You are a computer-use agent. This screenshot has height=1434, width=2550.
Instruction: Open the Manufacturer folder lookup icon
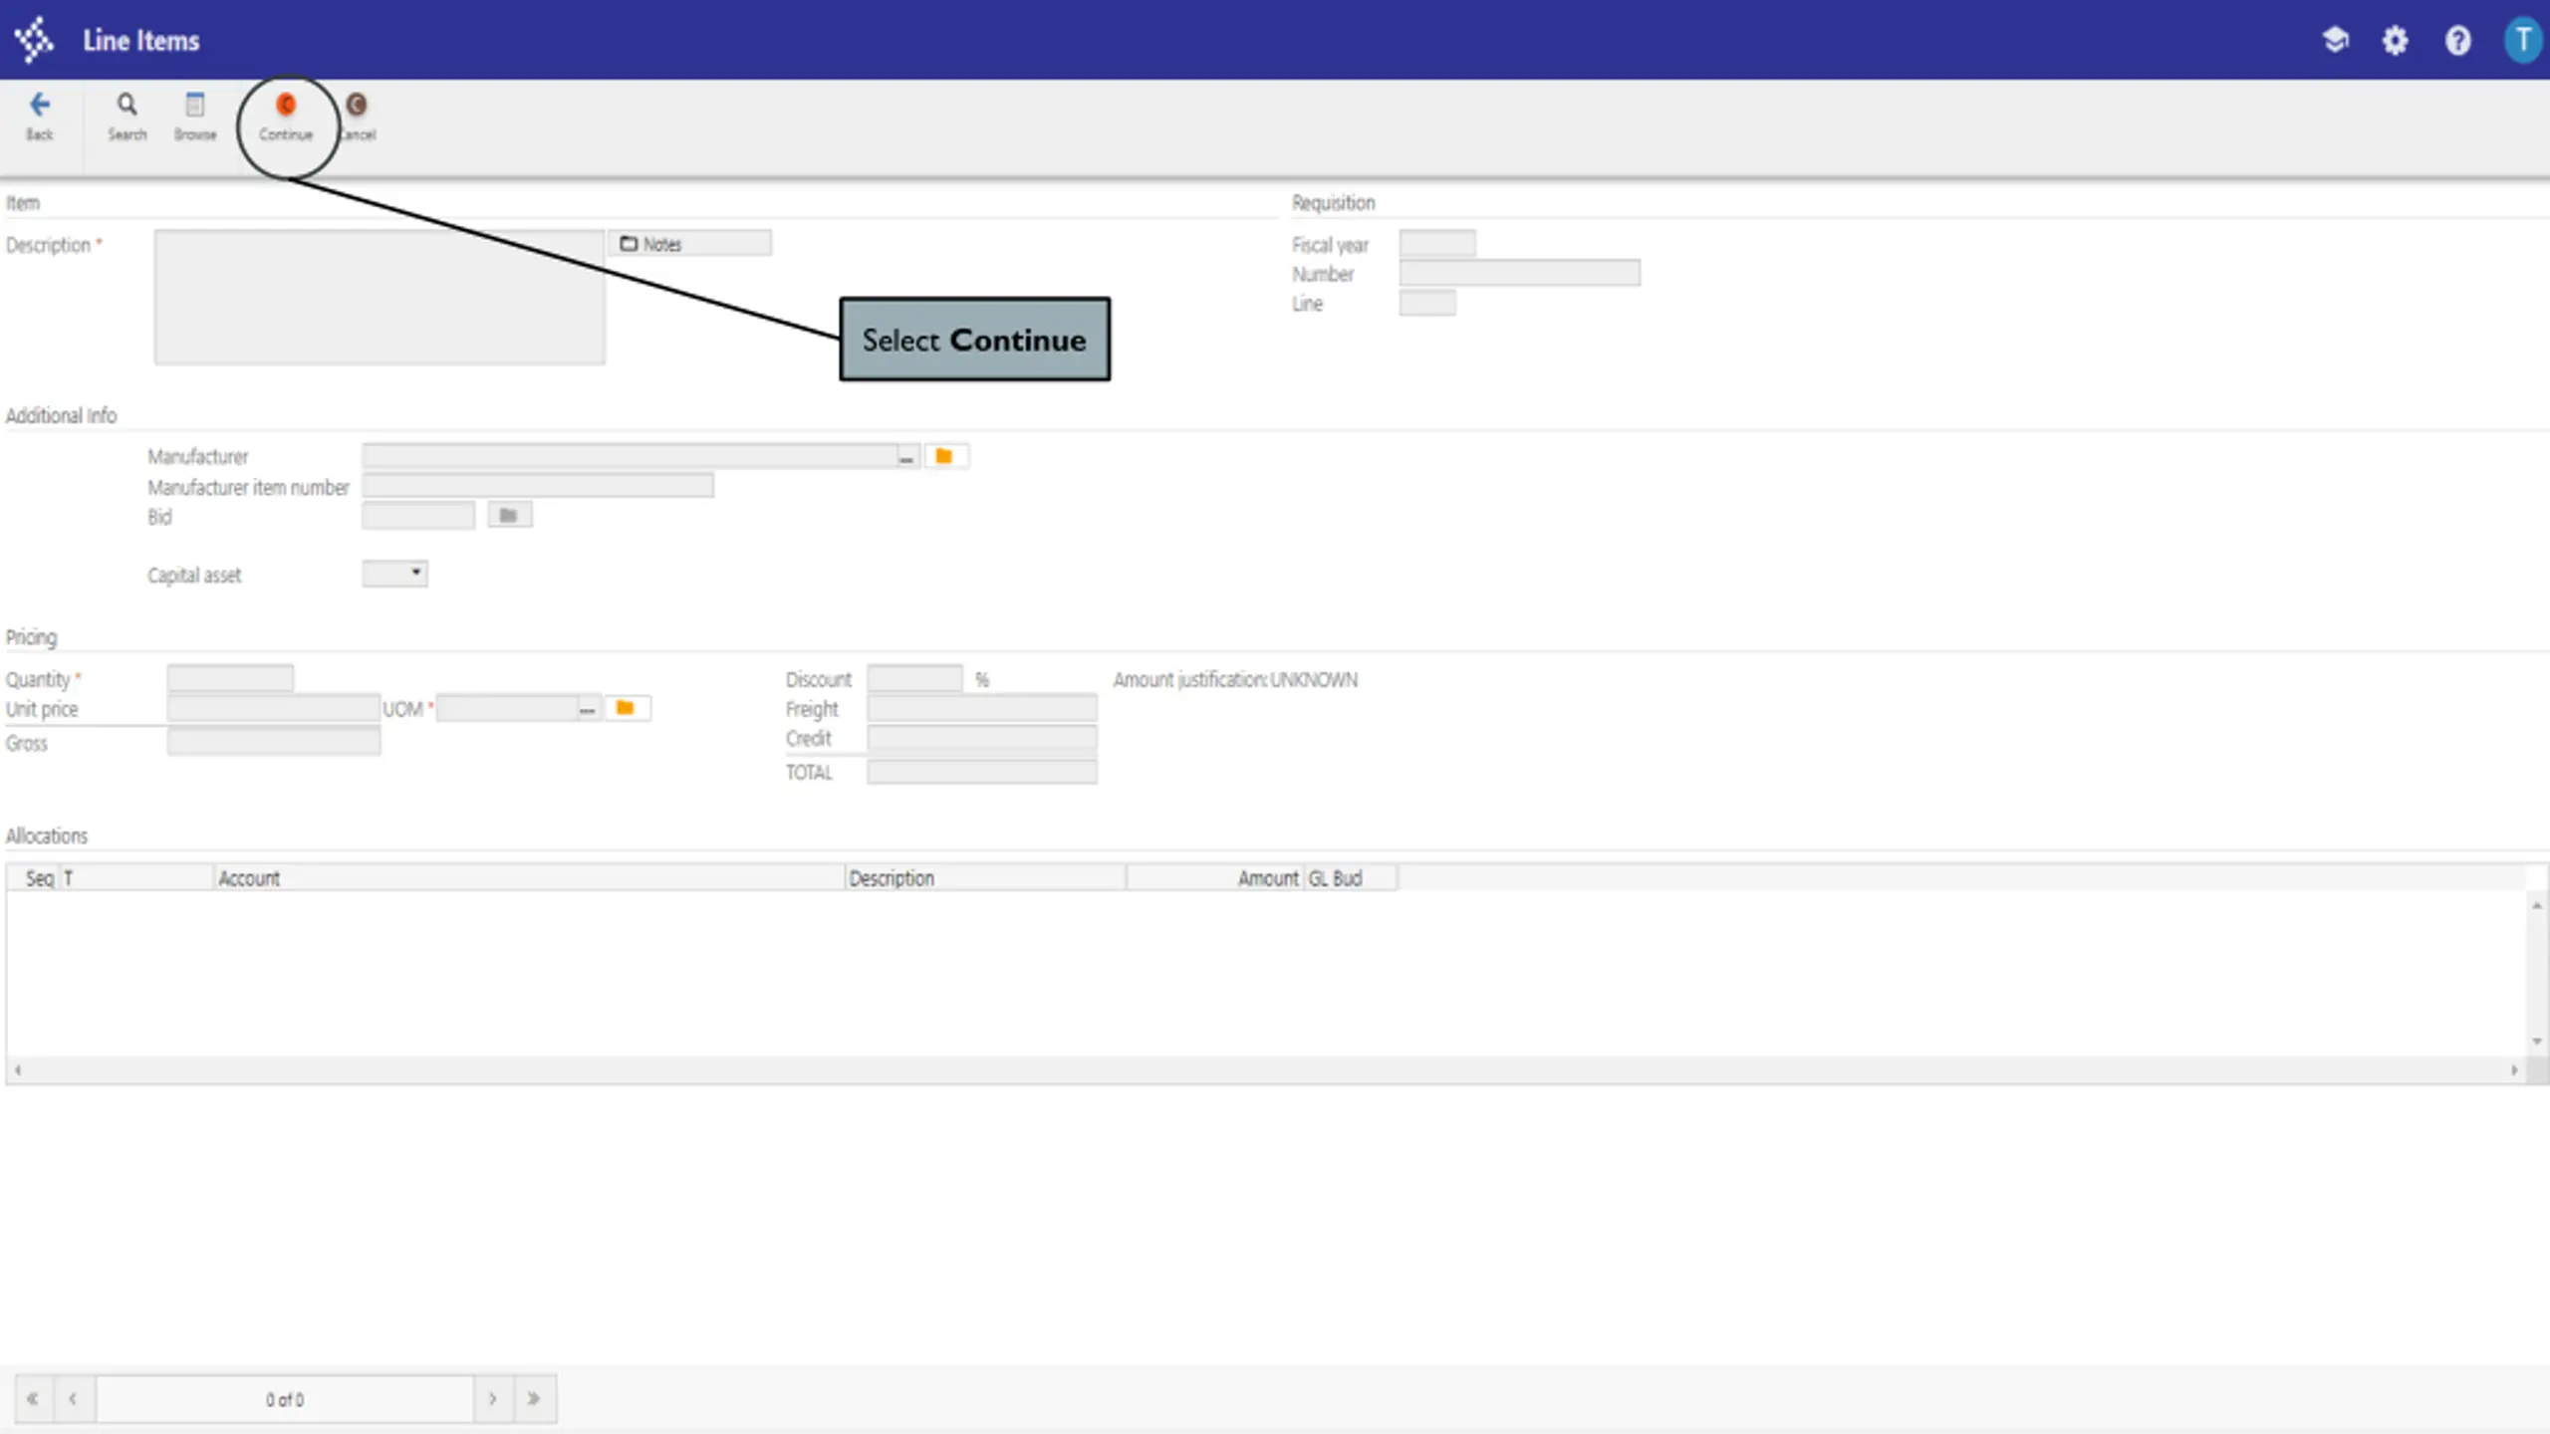click(944, 456)
